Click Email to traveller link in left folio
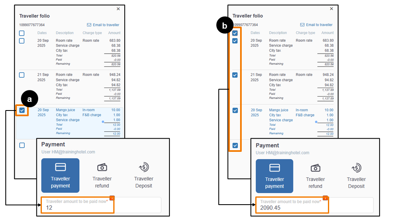394x221 pixels. pyautogui.click(x=106, y=25)
